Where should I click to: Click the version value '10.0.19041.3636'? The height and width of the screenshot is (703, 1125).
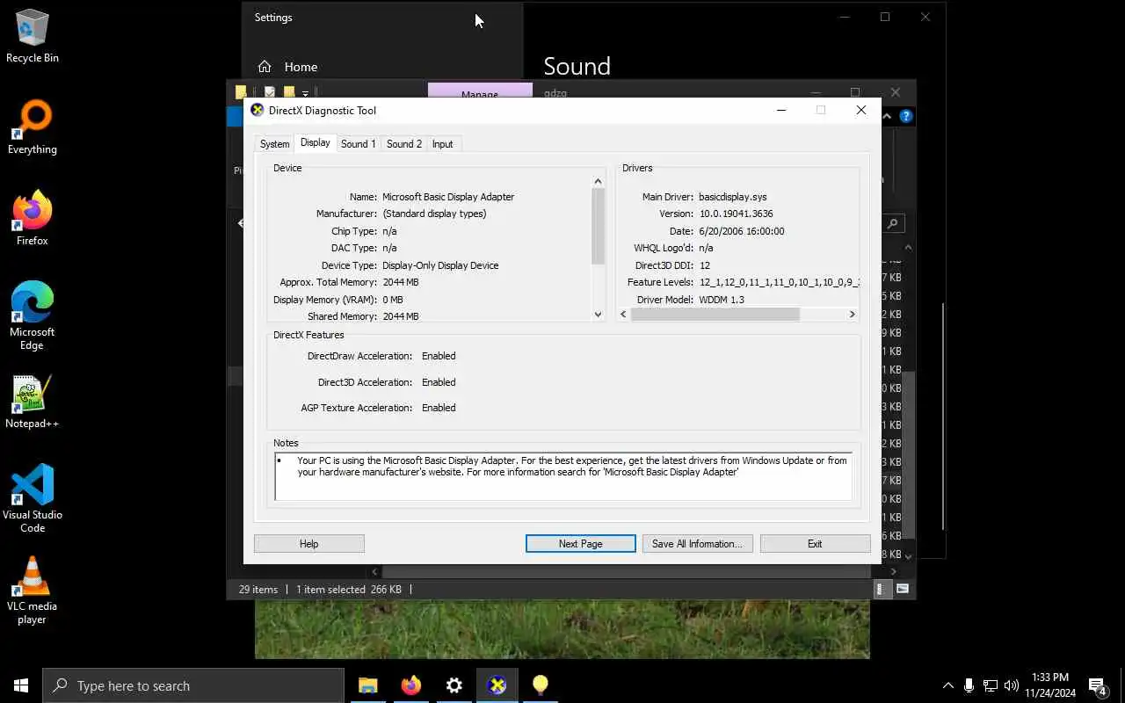pyautogui.click(x=737, y=214)
